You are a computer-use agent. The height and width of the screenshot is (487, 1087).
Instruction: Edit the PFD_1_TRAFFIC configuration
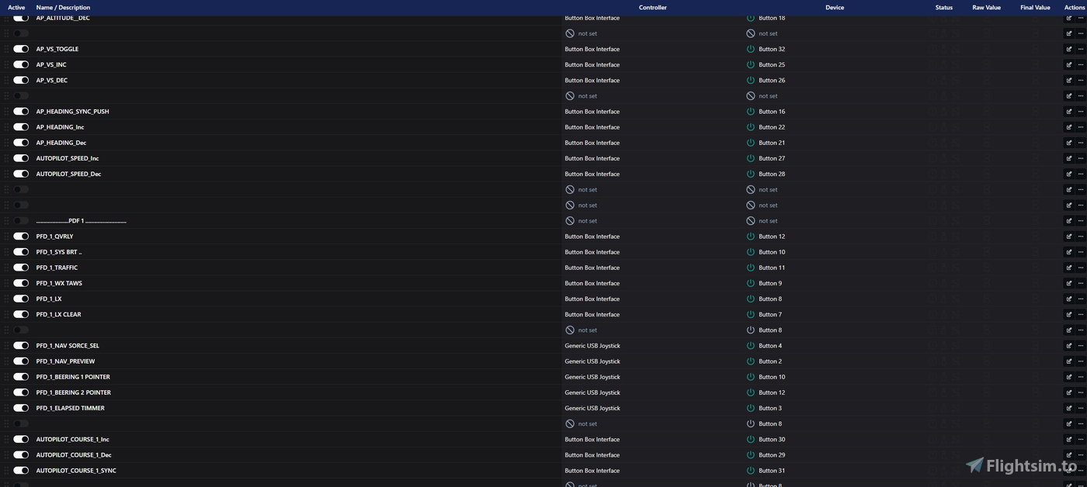pyautogui.click(x=1068, y=268)
